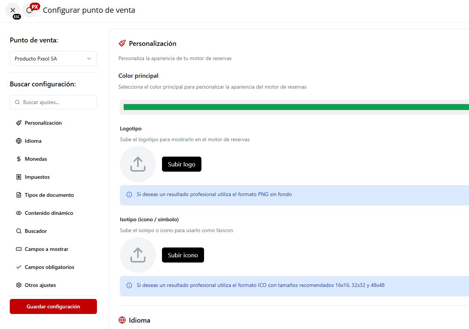Click the paintbrush icon beside Personalización sidebar item

pos(19,123)
